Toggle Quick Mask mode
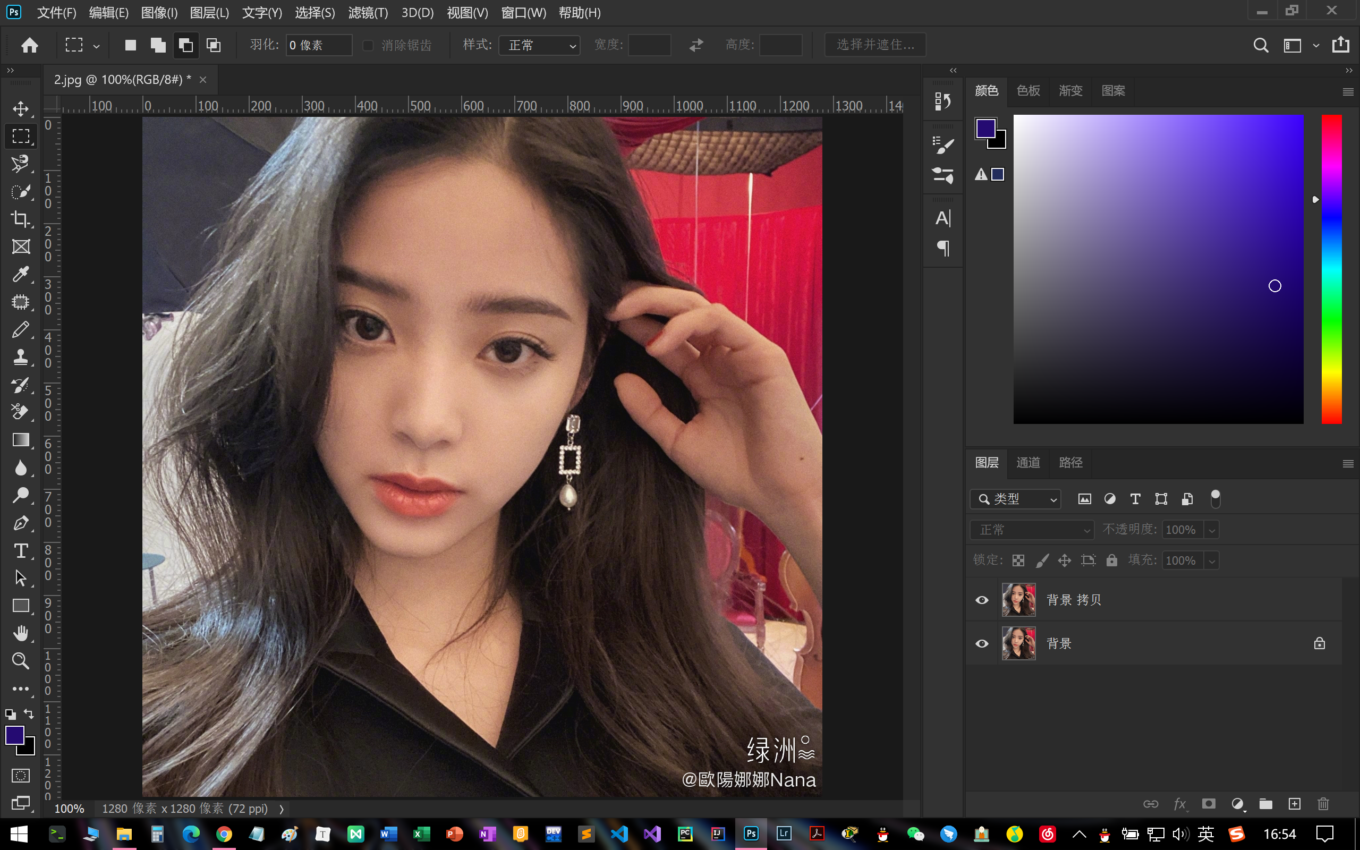This screenshot has height=850, width=1360. click(x=21, y=776)
